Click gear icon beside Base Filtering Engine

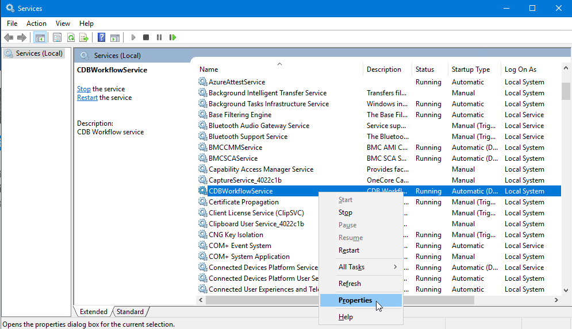tap(202, 114)
